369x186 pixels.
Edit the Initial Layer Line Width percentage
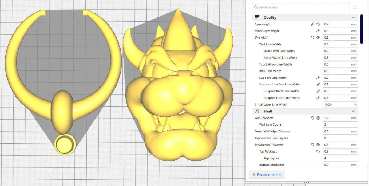point(340,104)
